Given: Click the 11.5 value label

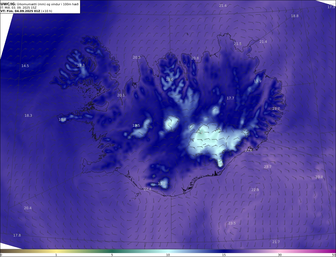Looking at the screenshot, I should click(x=136, y=126).
